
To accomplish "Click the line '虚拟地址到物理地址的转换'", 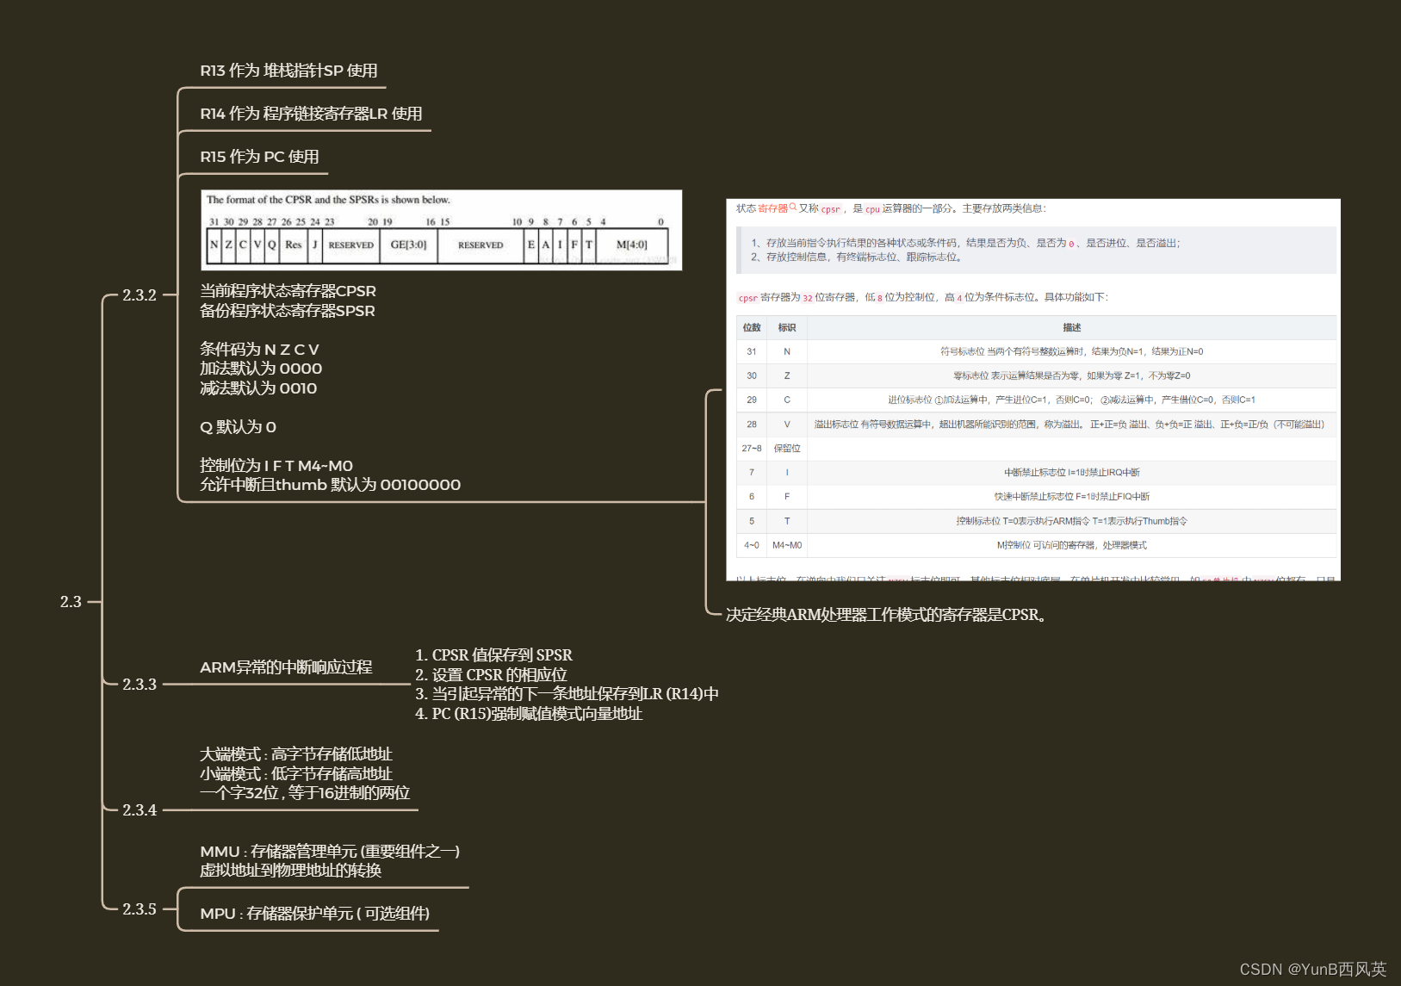I will (290, 871).
